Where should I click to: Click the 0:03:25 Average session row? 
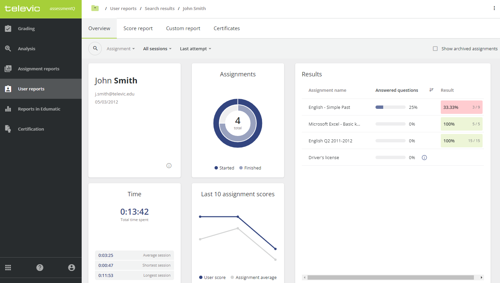click(x=135, y=255)
